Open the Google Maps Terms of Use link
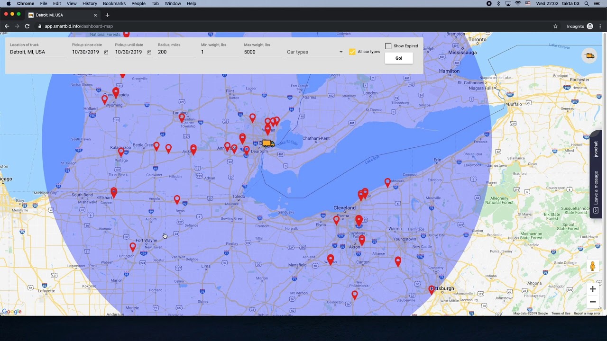The image size is (607, 341). point(561,314)
